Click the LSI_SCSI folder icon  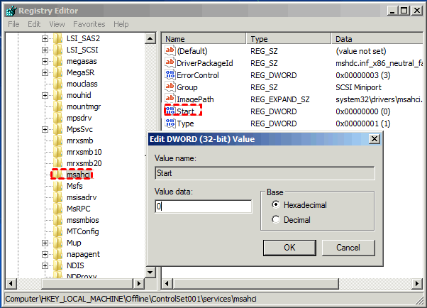pos(57,50)
